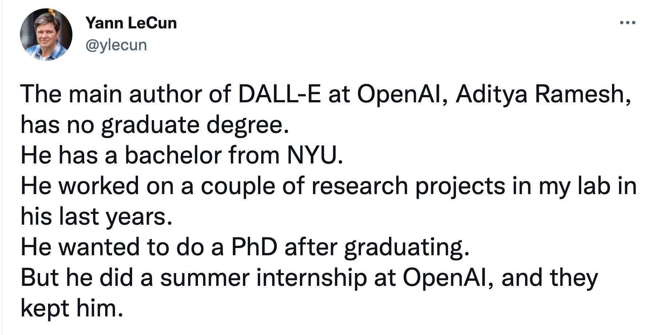
Task: Open the three-dot more options menu
Action: (x=627, y=23)
